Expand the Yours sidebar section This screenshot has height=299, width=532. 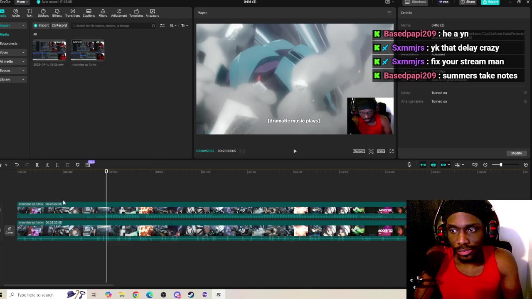coord(23,52)
